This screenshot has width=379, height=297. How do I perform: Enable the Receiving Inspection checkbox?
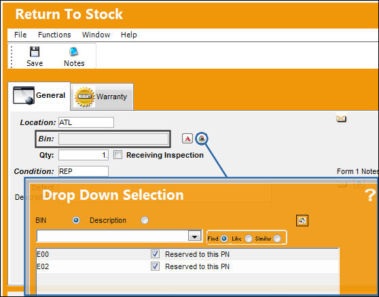click(x=118, y=155)
